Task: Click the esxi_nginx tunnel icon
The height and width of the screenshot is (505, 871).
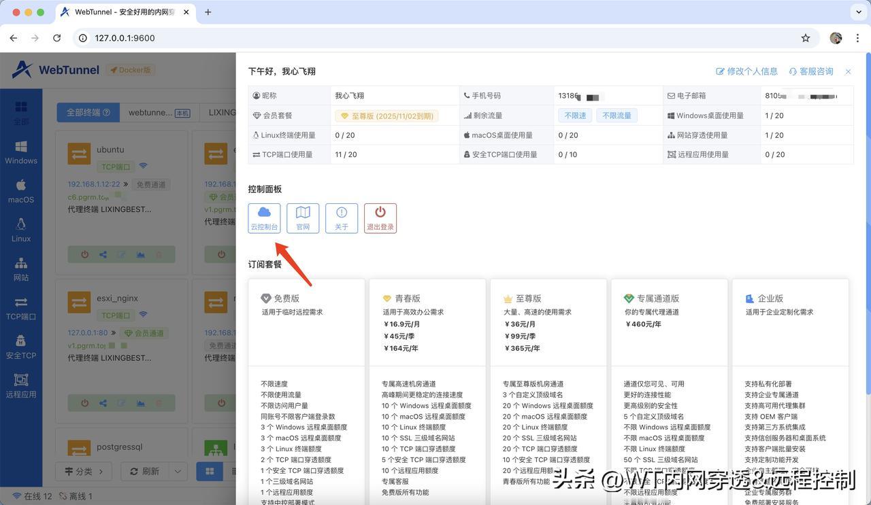Action: tap(80, 302)
